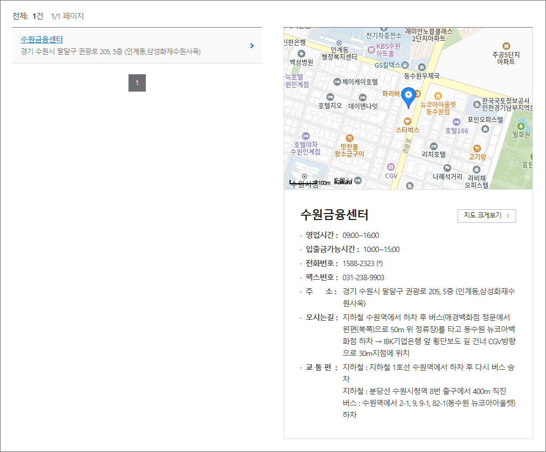The image size is (546, 452).
Task: Click the CGV cinema icon on the map
Action: tap(391, 166)
